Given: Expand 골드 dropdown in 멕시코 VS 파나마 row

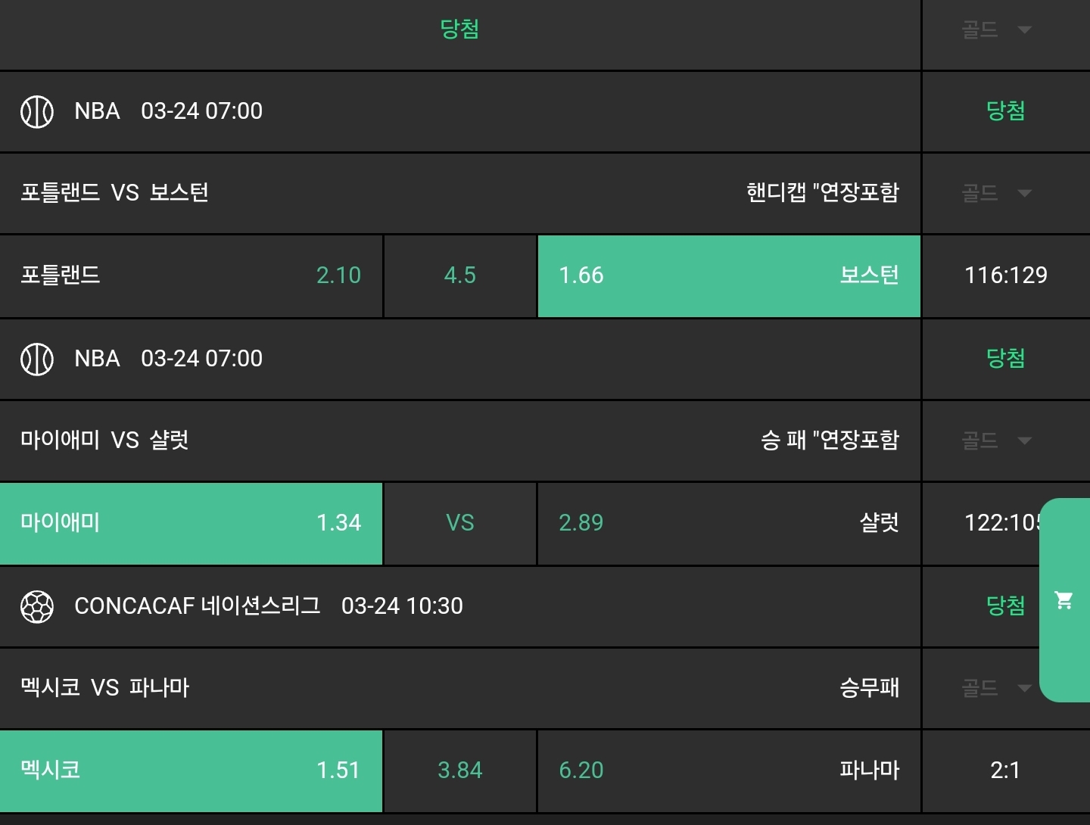Looking at the screenshot, I should pyautogui.click(x=996, y=688).
